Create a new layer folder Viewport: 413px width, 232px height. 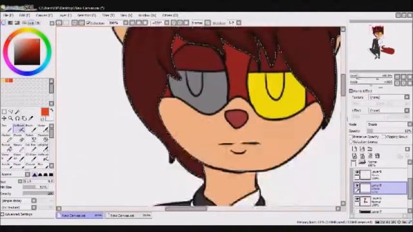(370, 149)
